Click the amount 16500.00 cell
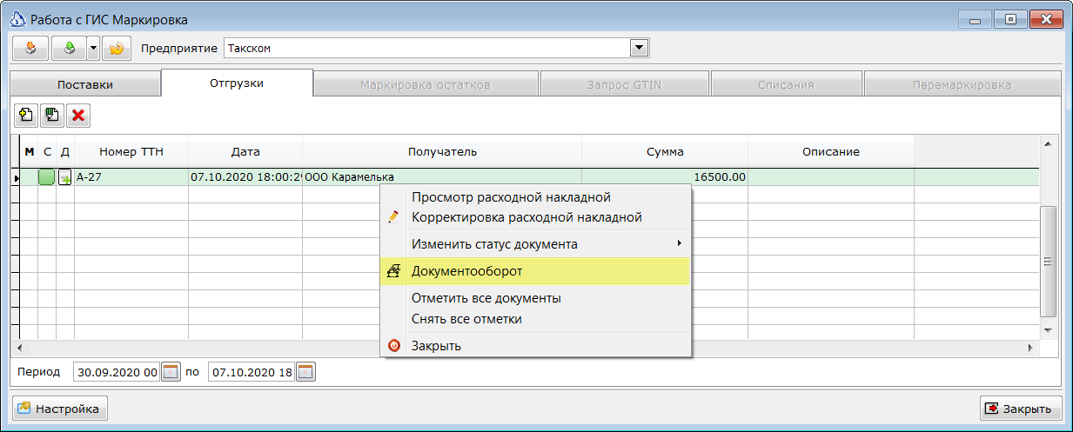 tap(665, 177)
